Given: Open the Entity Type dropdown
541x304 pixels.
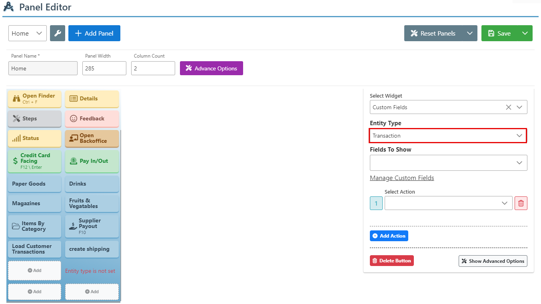Looking at the screenshot, I should point(448,136).
